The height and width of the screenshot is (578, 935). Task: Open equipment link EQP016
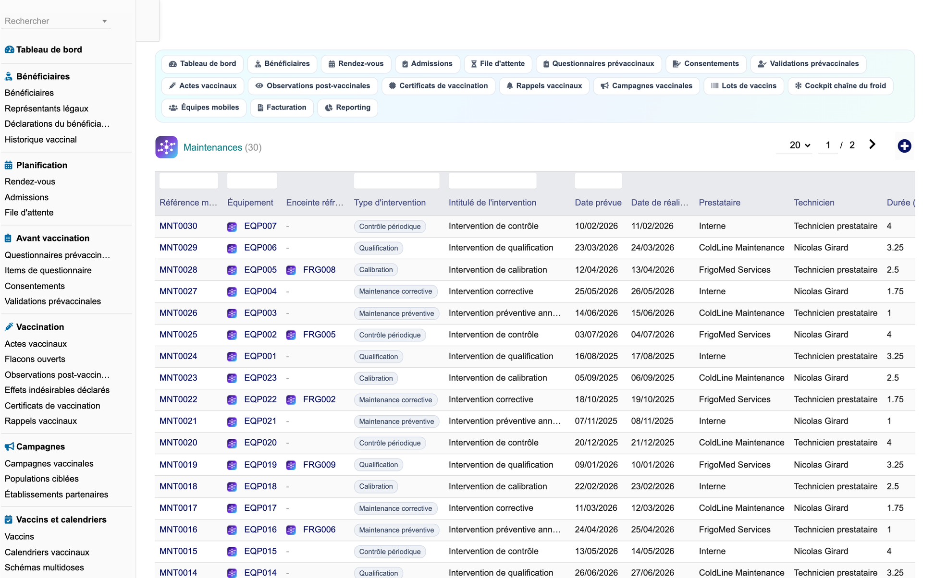[260, 530]
